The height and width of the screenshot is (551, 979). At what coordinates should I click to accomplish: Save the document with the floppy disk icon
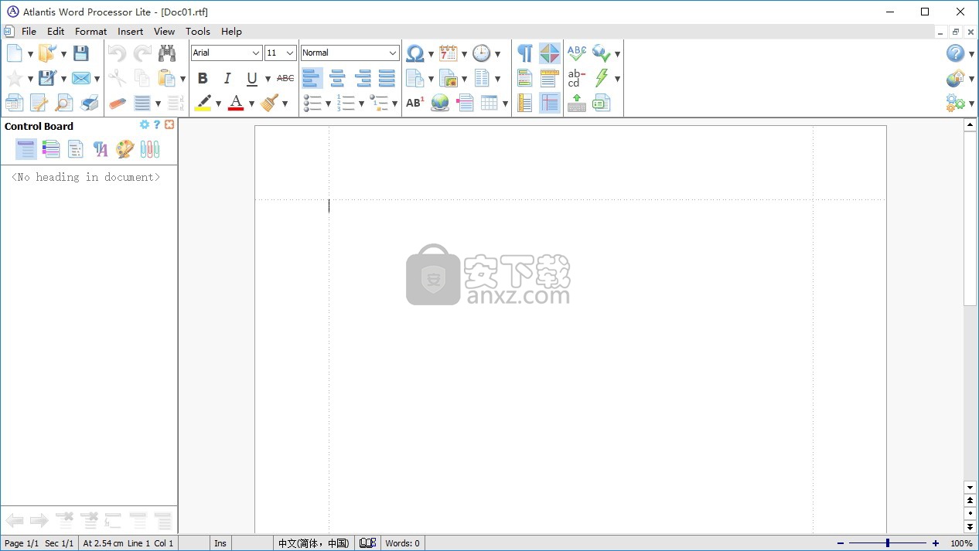point(81,53)
